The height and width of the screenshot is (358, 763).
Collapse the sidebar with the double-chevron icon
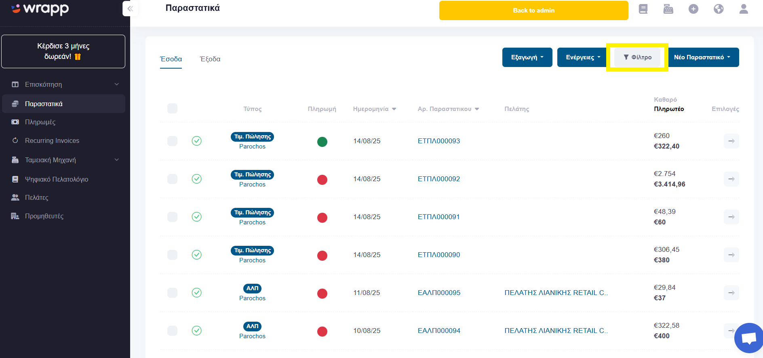[x=130, y=8]
